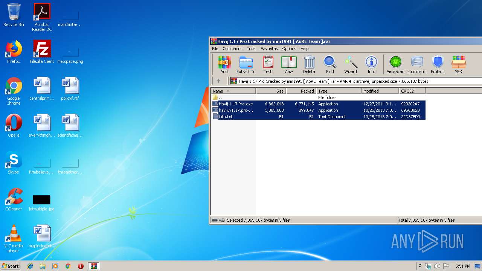Image resolution: width=482 pixels, height=271 pixels.
Task: Click the taskbar clock 5:51 PM
Action: [462, 266]
